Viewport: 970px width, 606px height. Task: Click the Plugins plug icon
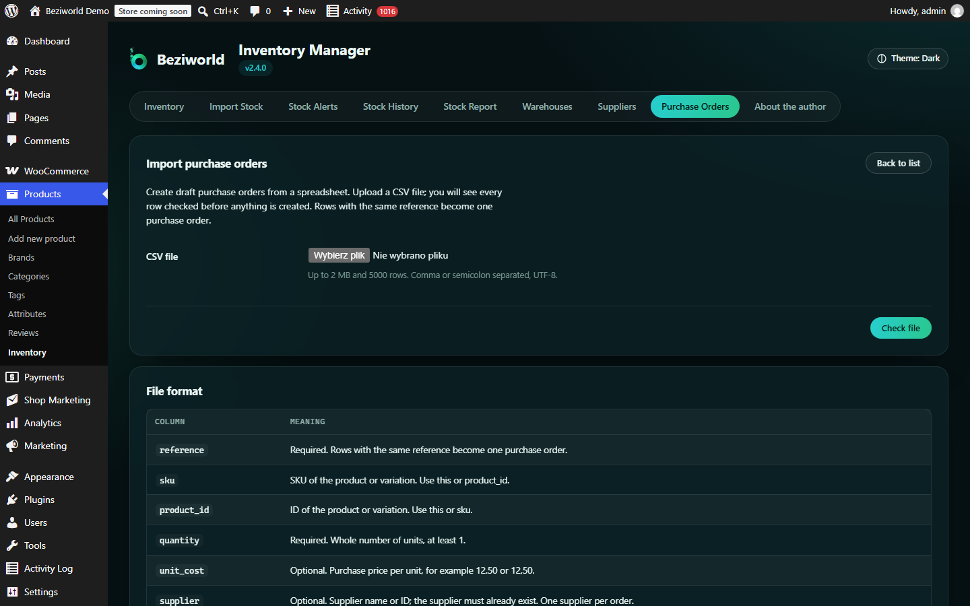[12, 500]
